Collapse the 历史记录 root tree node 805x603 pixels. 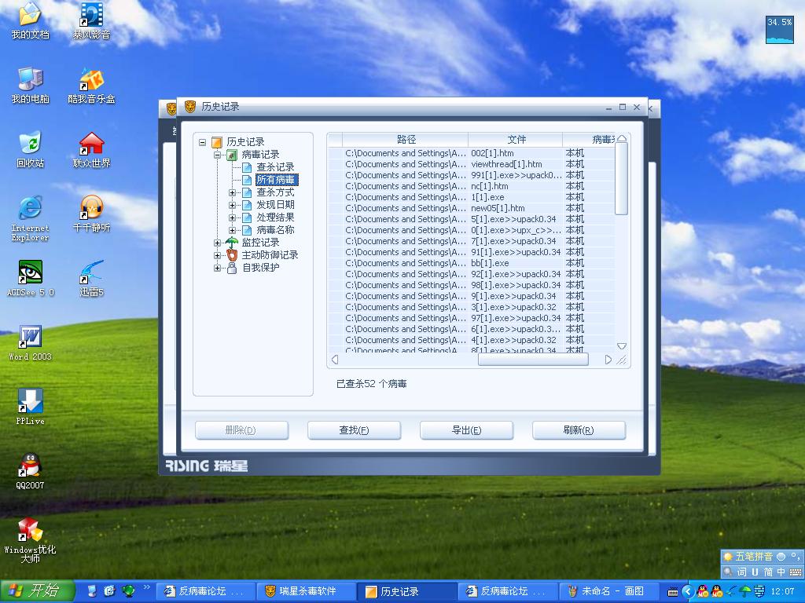[x=202, y=142]
